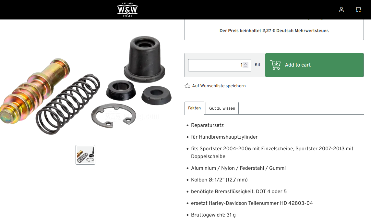371x224 pixels.
Task: Increase quantity with the up arrow
Action: [x=245, y=63]
